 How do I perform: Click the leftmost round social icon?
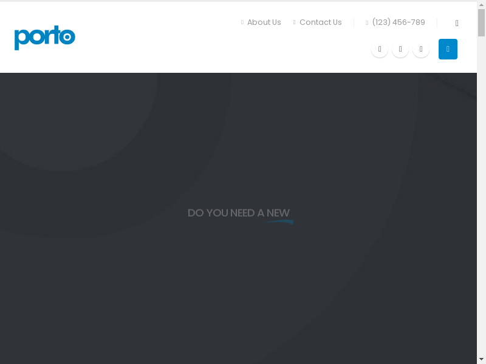pyautogui.click(x=380, y=49)
